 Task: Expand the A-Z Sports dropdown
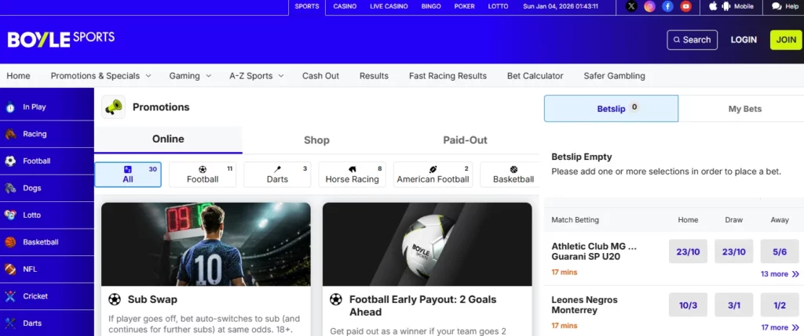click(x=256, y=76)
